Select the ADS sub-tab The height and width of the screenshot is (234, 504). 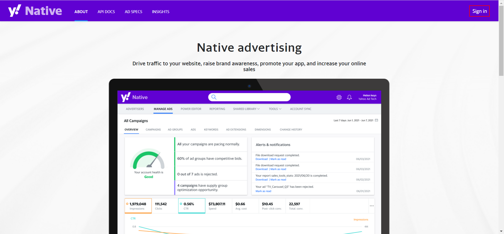click(193, 130)
